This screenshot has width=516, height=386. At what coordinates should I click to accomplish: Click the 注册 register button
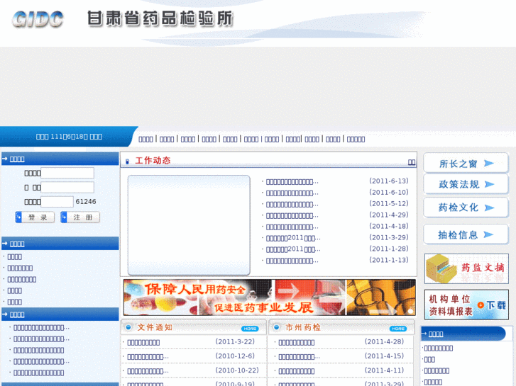pos(80,217)
